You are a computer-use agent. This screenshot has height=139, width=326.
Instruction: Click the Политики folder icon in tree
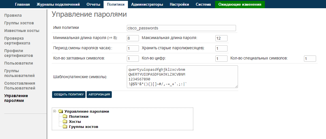point(65,117)
